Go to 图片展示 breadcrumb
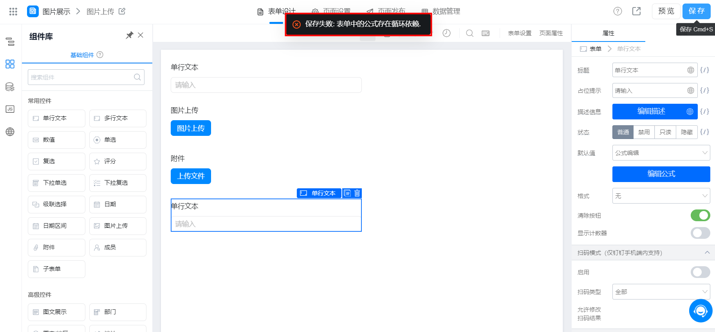This screenshot has height=332, width=715. pyautogui.click(x=56, y=12)
